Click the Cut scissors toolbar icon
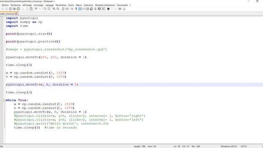 [x=23, y=9]
